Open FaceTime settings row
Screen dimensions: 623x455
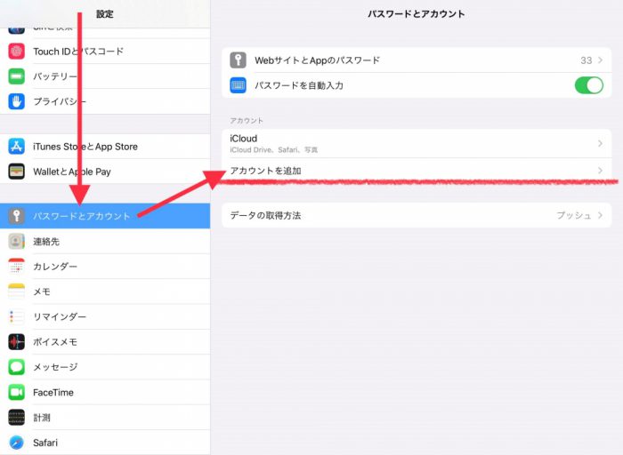click(105, 392)
